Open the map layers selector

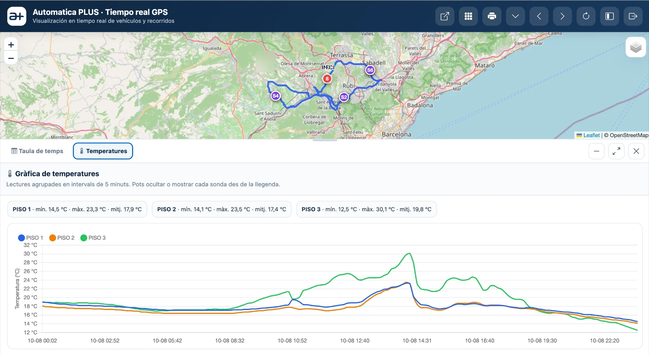coord(636,47)
